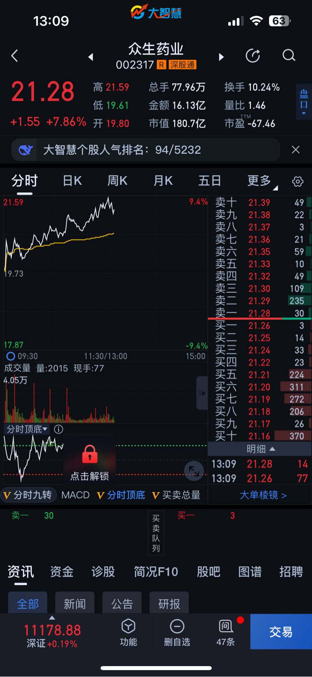Filter news by 公告
312x677 pixels.
tap(122, 603)
